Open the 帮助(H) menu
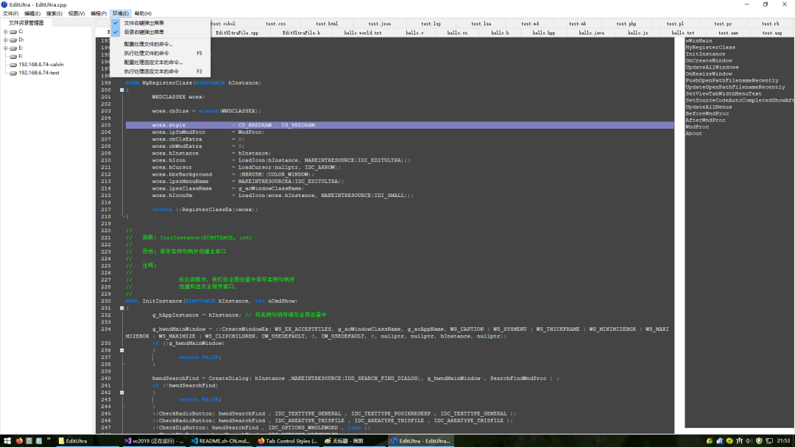795x447 pixels. pyautogui.click(x=143, y=14)
